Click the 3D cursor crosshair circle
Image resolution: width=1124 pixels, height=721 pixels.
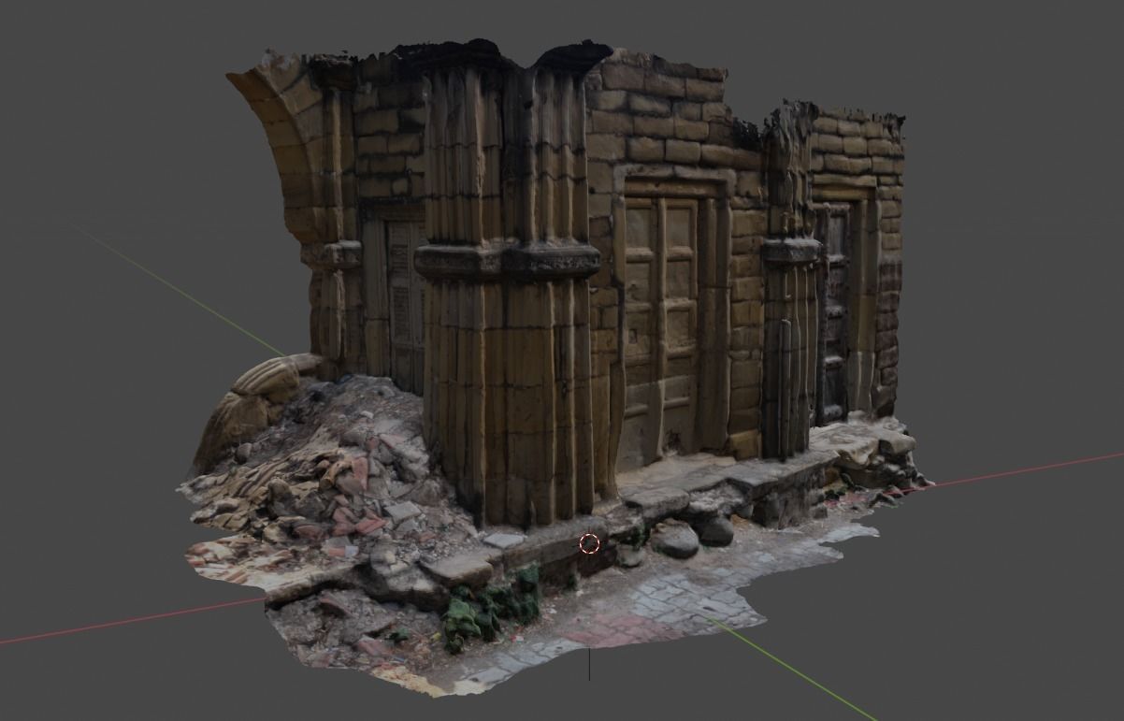pos(589,543)
